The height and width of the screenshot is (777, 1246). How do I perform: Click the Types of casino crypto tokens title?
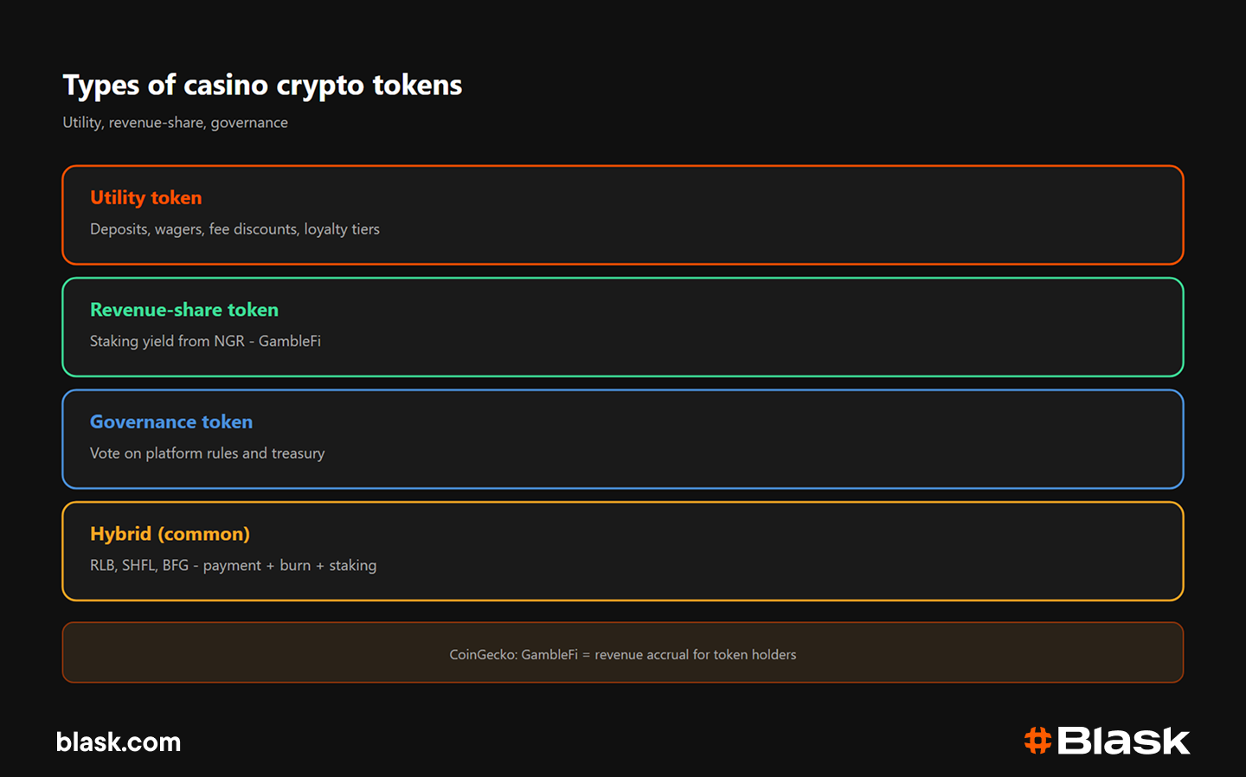(262, 86)
